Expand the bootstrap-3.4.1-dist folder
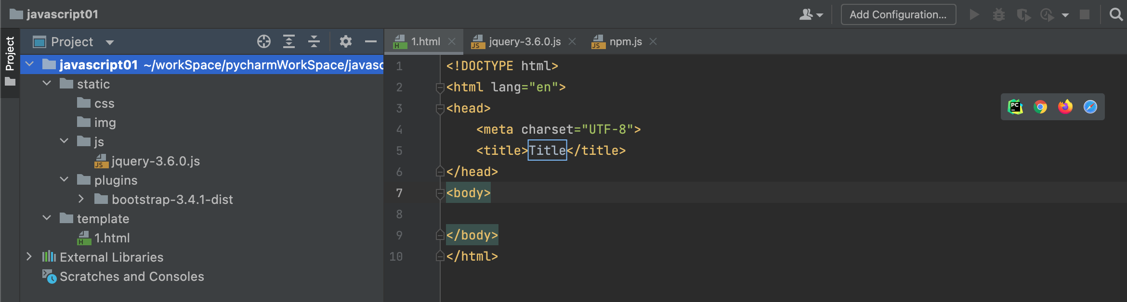The image size is (1127, 302). point(81,199)
